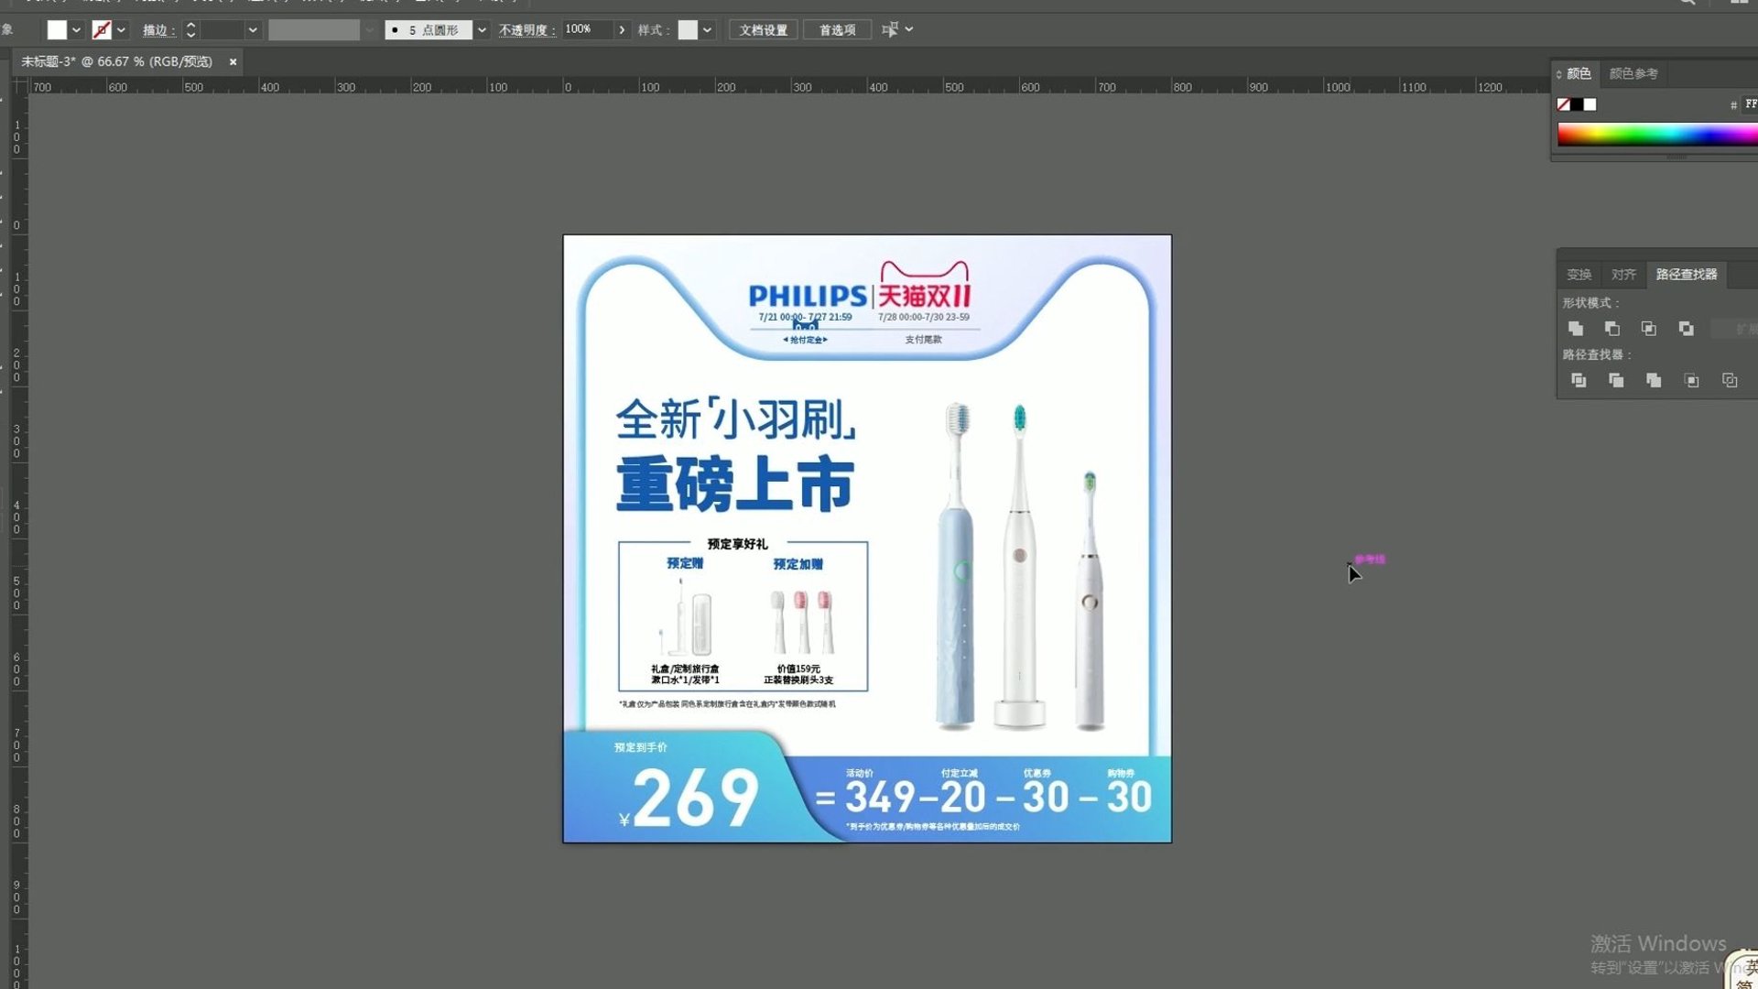Screen dimensions: 1758x989
Task: Click the 天猫双11 logo on artboard
Action: (x=925, y=286)
